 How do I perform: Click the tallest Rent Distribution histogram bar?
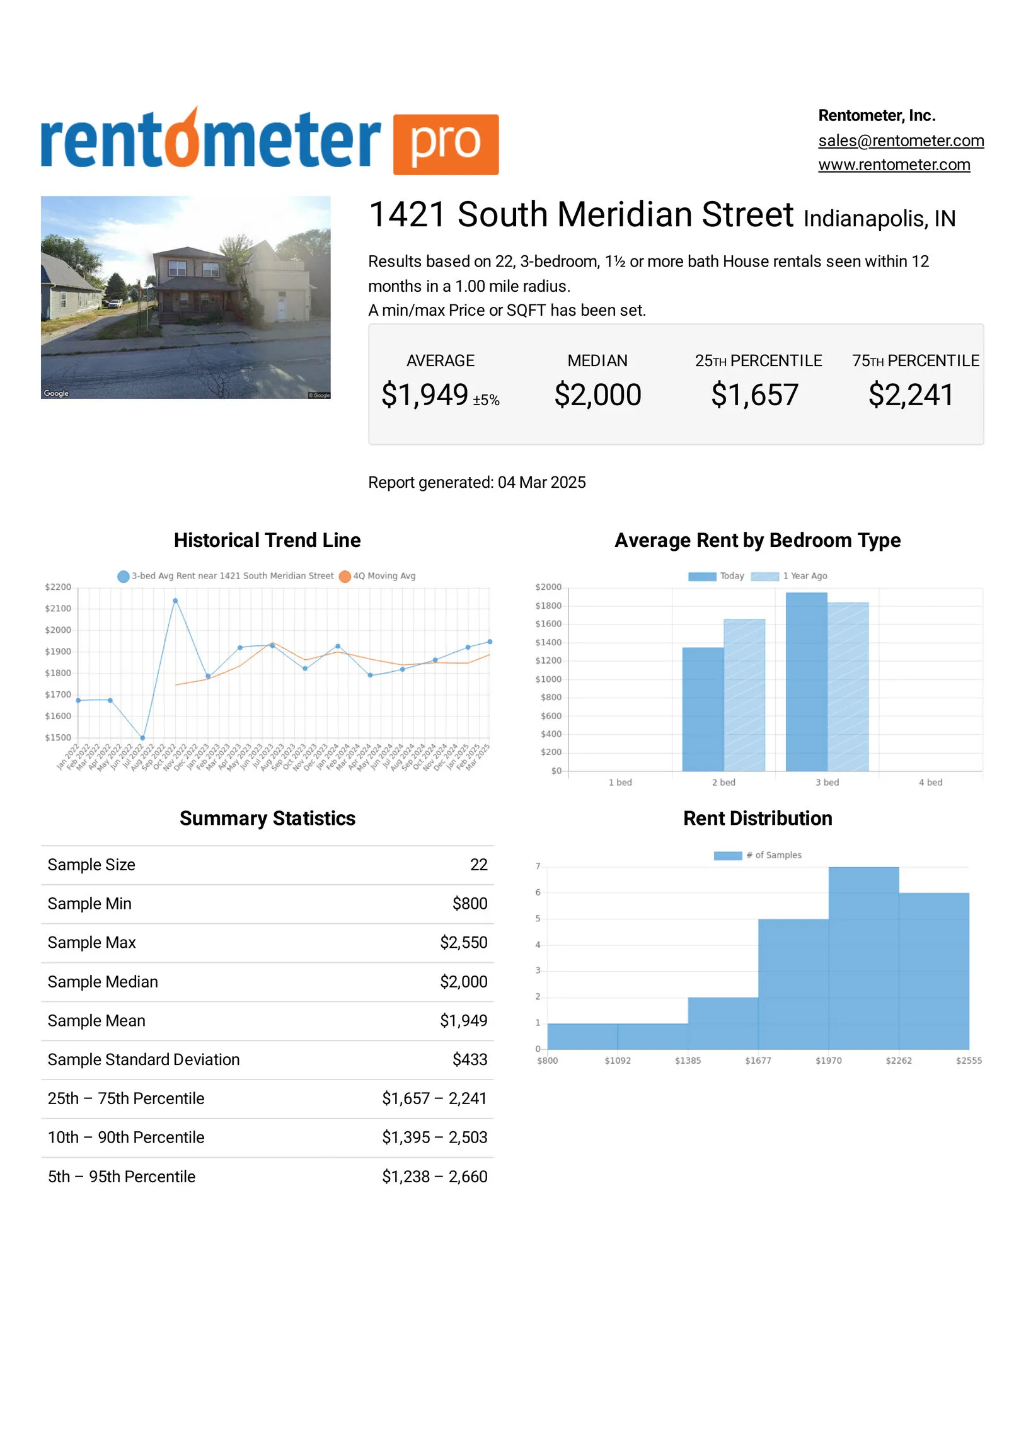click(x=863, y=958)
